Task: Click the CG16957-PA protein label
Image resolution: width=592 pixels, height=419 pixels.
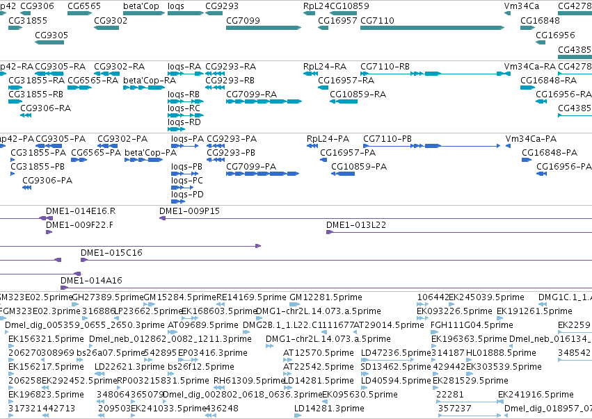Action: point(348,153)
